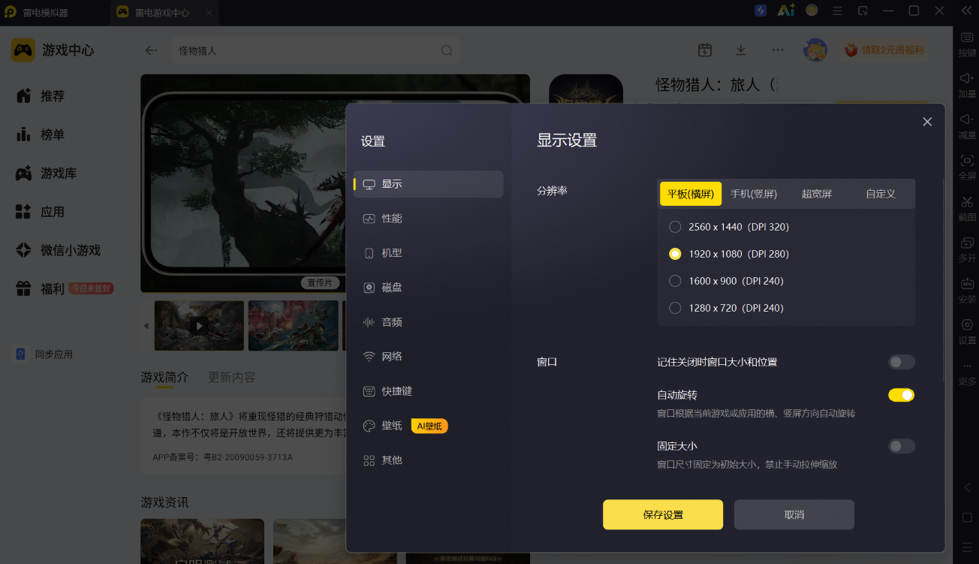Screen dimensions: 979x564
Task: Click the Android home square in right sidebar
Action: (x=967, y=517)
